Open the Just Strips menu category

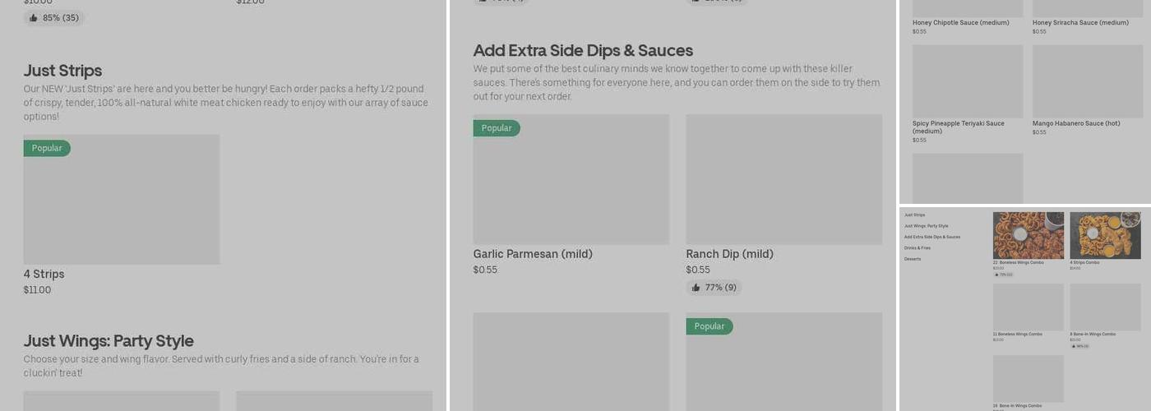(x=914, y=215)
